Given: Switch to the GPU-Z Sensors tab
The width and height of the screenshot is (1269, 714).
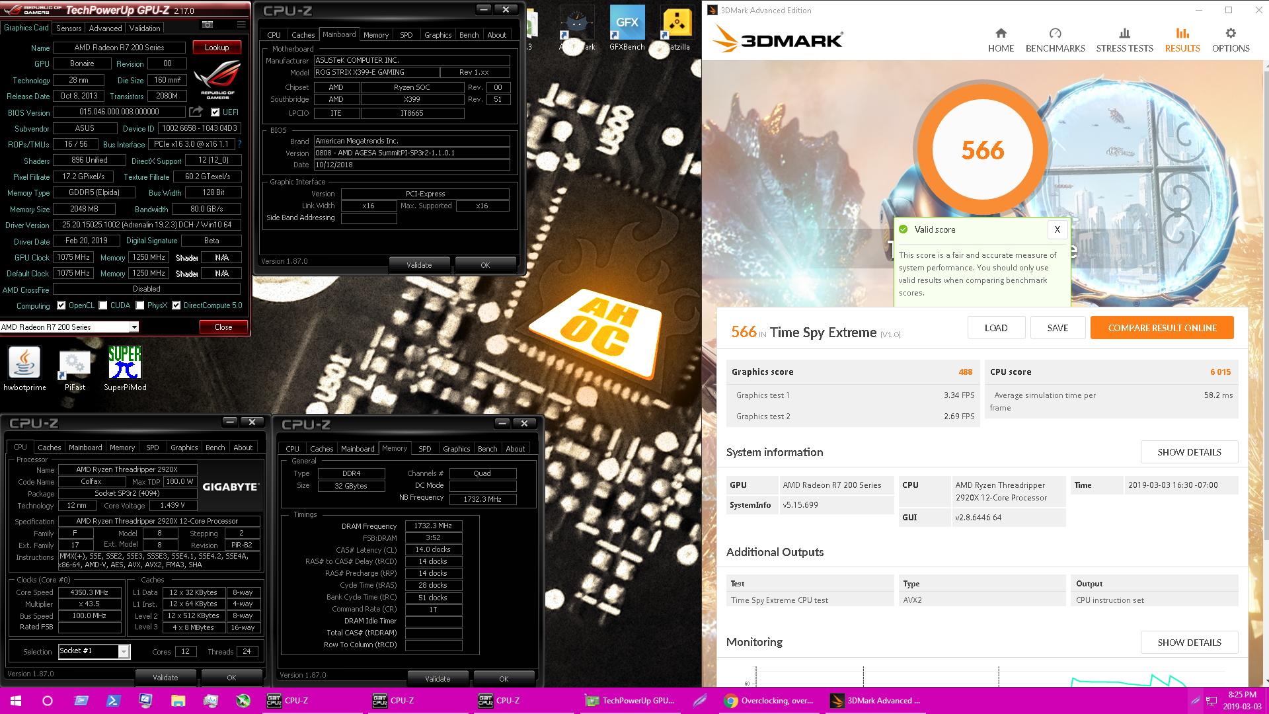Looking at the screenshot, I should tap(69, 28).
